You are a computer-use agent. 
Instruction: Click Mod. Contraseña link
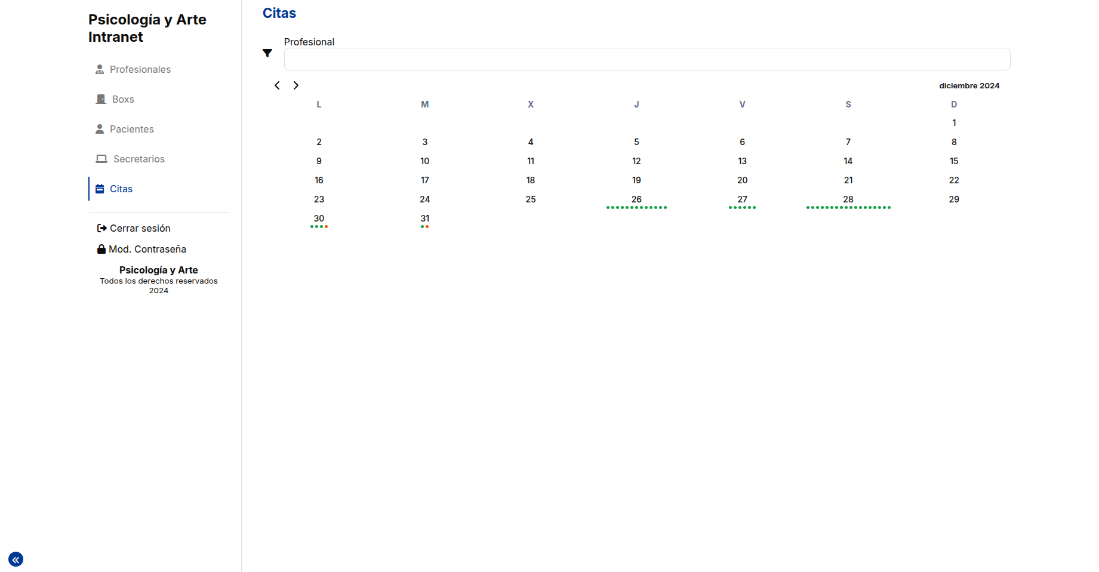(x=147, y=249)
